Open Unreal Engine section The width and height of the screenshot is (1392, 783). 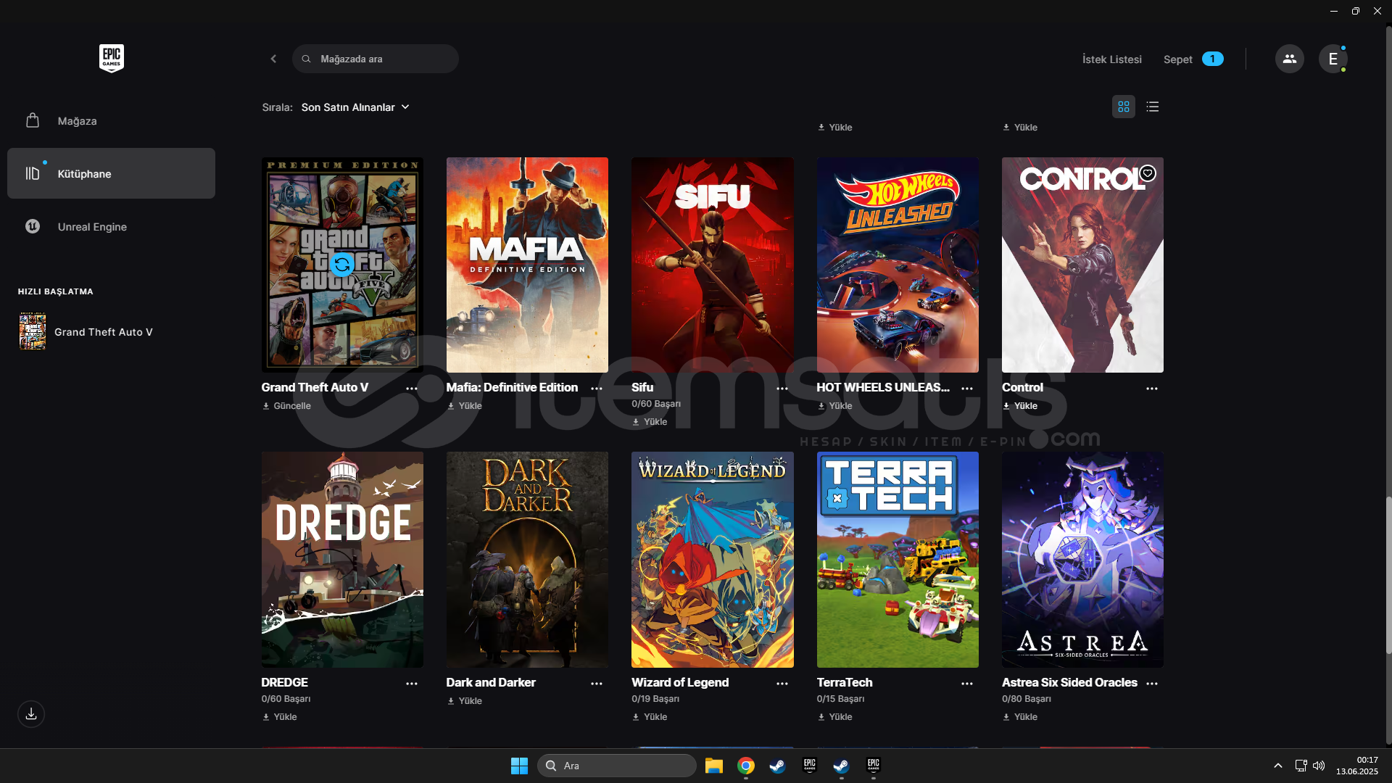tap(111, 226)
